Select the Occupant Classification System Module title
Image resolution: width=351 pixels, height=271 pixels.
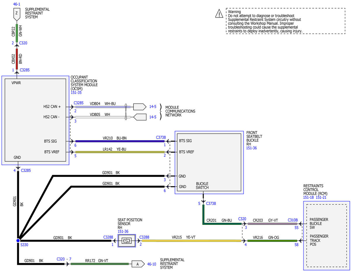point(84,83)
